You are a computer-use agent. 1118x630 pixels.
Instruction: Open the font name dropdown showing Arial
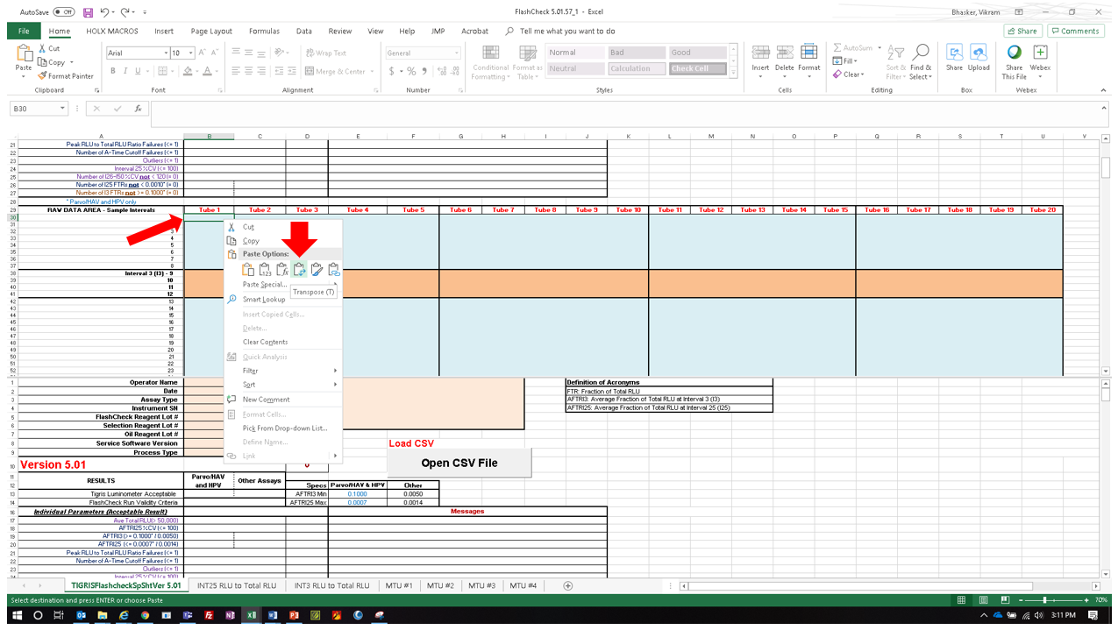click(x=166, y=53)
